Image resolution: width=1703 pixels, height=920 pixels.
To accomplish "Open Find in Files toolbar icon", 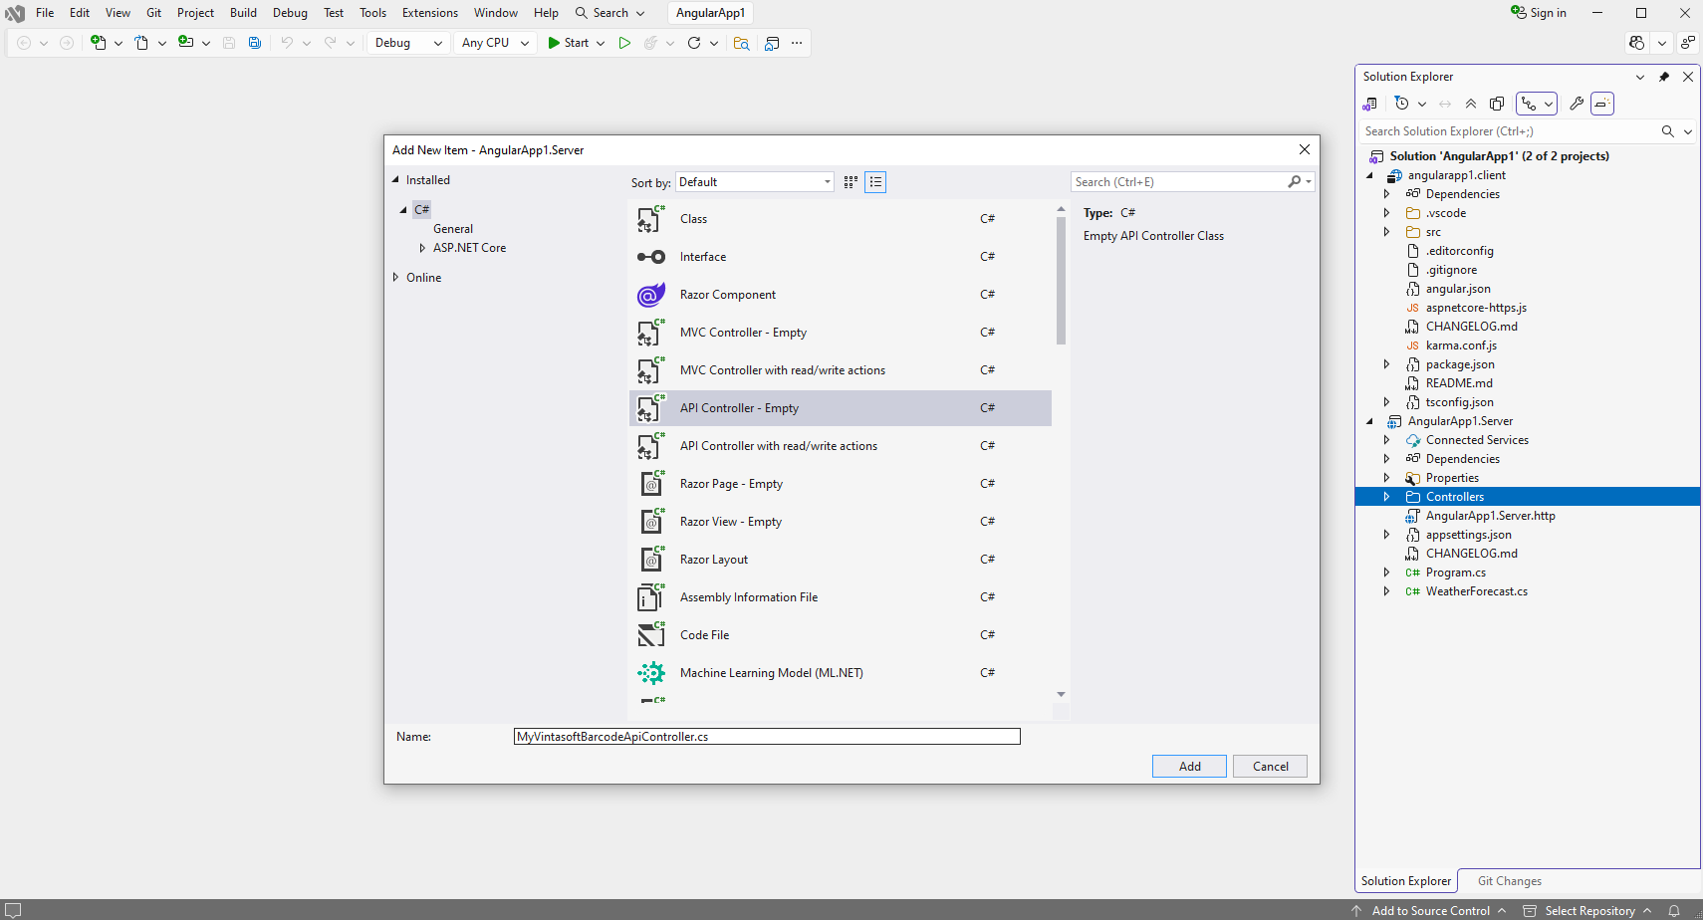I will point(741,43).
